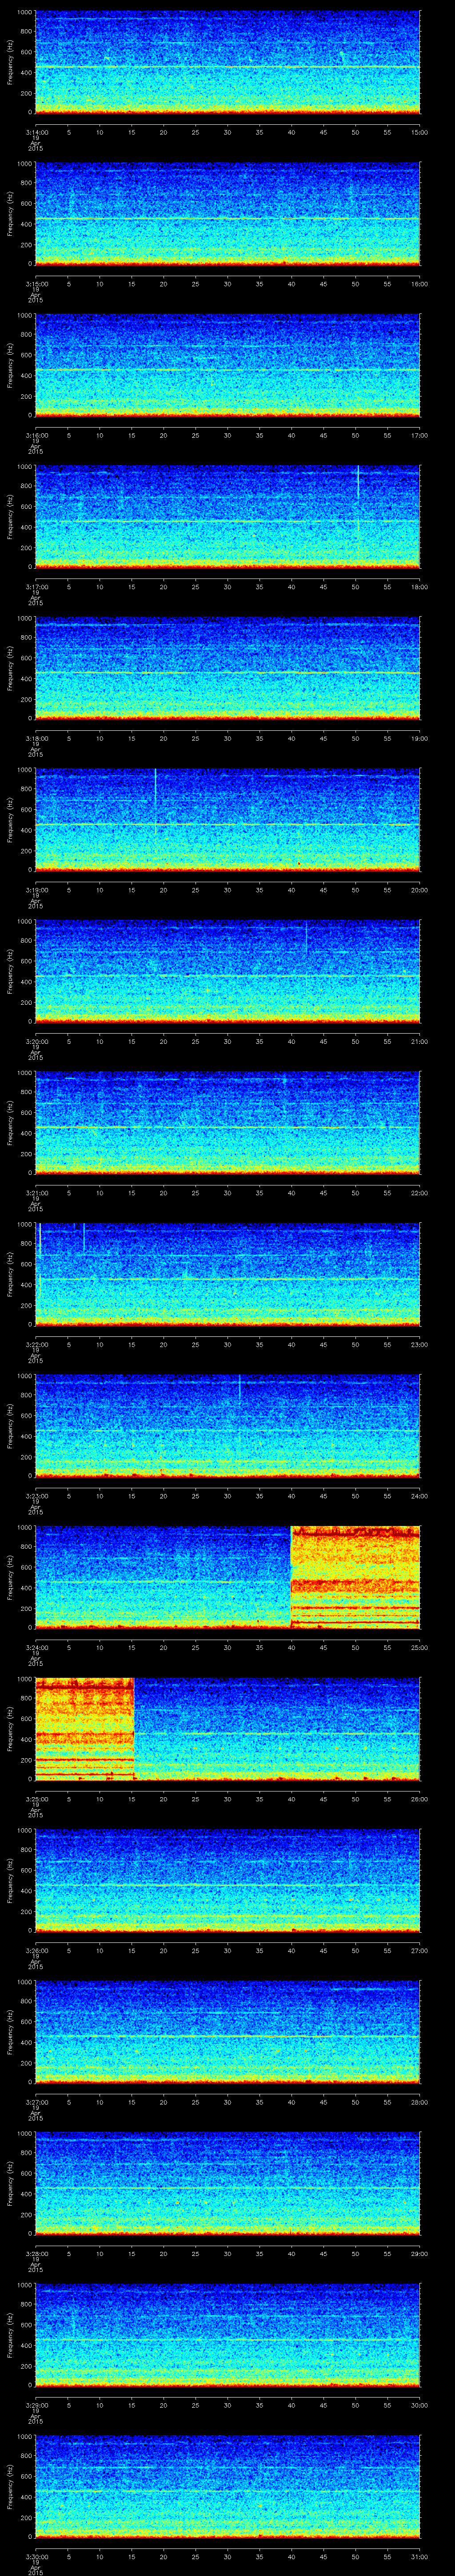Screen dimensions: 455x2576
Task: Click the 16:00 end time label
Action: pos(420,284)
